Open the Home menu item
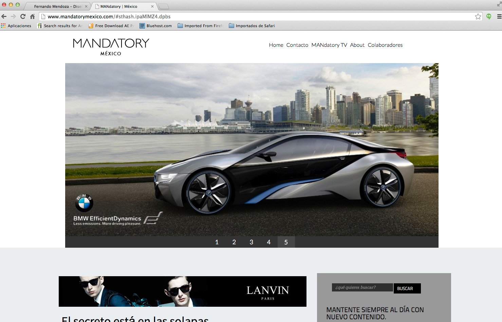The height and width of the screenshot is (322, 502). (x=276, y=45)
